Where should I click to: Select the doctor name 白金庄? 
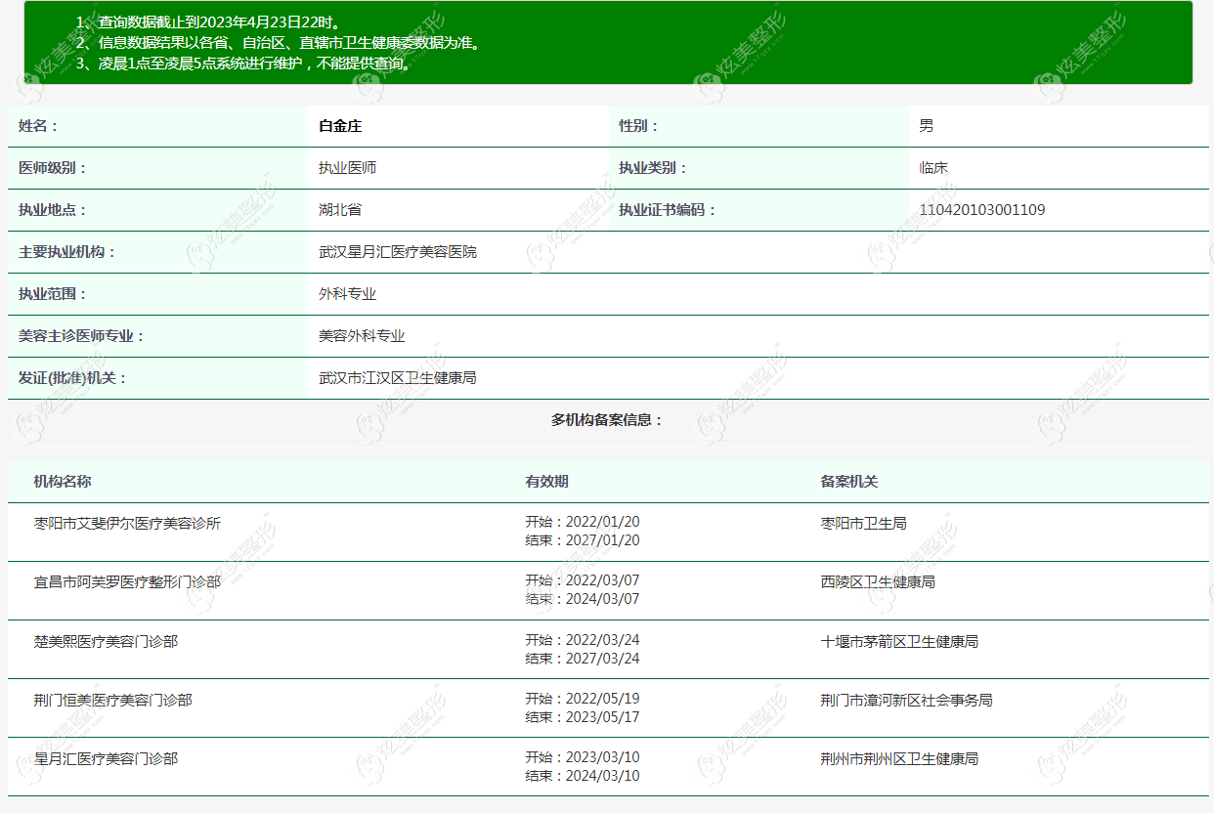click(340, 126)
